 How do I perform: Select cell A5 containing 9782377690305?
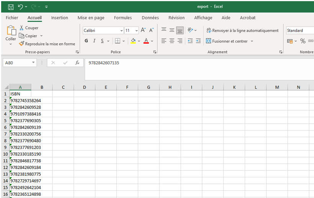point(25,121)
